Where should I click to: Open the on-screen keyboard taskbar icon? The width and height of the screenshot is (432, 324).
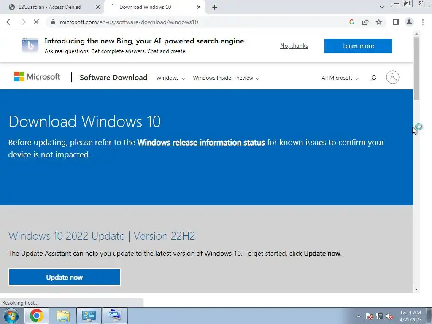pyautogui.click(x=115, y=316)
